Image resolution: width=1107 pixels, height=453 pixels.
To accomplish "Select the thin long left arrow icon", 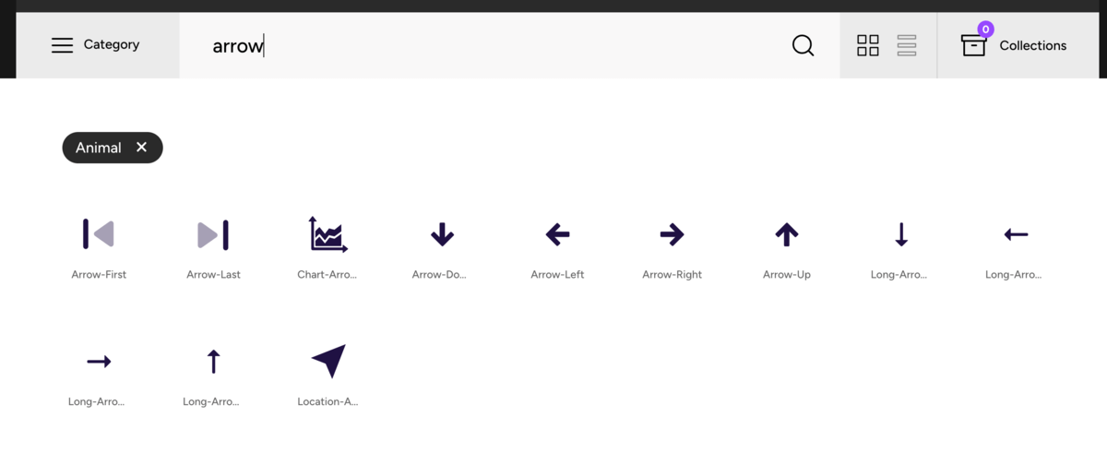I will point(1016,234).
